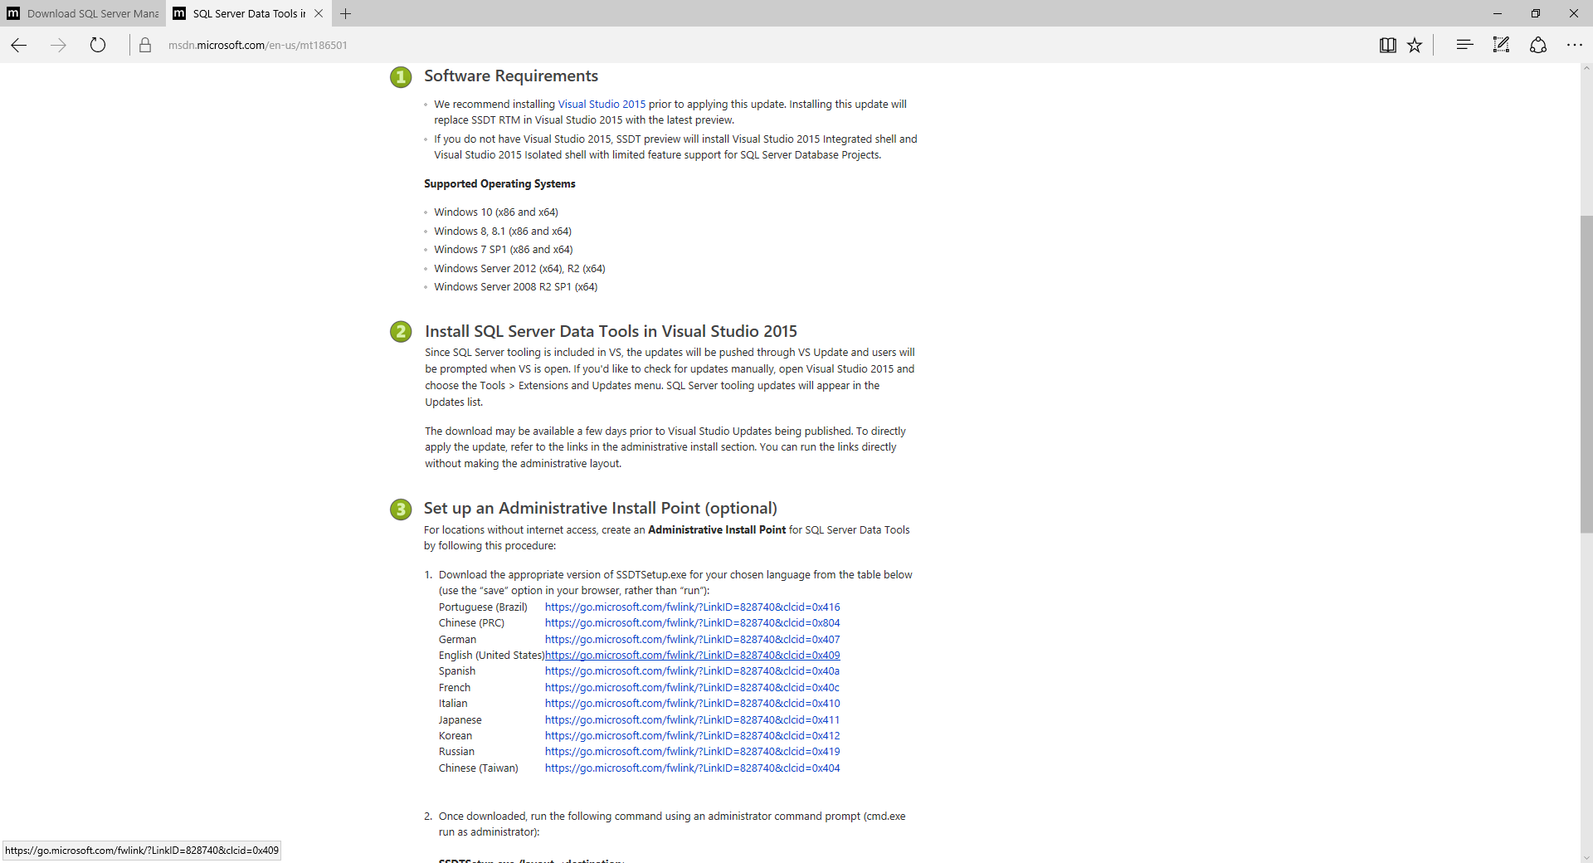1593x863 pixels.
Task: Open Italian download link 0x410
Action: pos(692,704)
